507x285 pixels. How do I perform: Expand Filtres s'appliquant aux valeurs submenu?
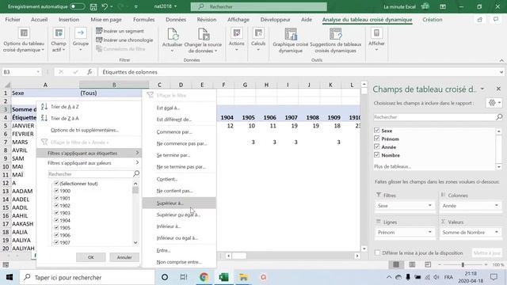89,163
